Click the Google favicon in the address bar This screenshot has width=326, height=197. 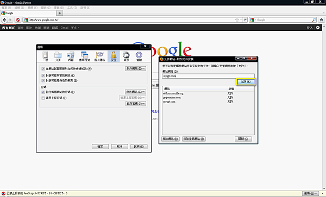coord(26,20)
